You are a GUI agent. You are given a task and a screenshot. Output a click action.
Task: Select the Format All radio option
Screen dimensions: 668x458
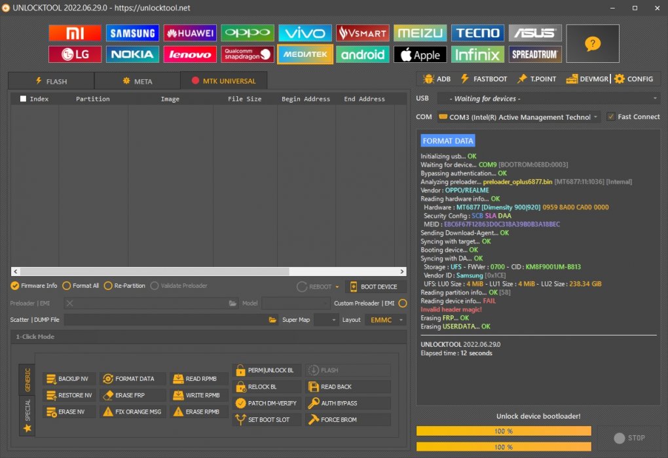pyautogui.click(x=81, y=286)
